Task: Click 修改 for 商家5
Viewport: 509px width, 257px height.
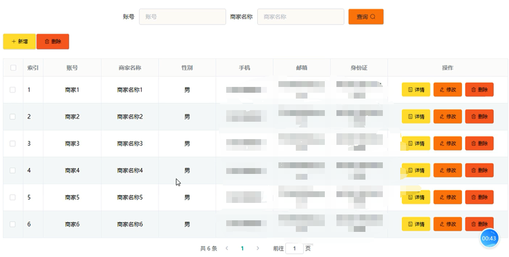Action: coord(448,197)
